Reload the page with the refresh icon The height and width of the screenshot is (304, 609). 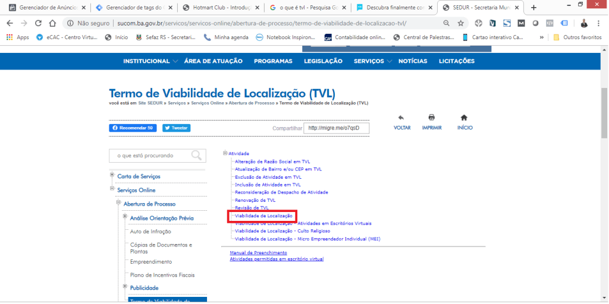[38, 23]
